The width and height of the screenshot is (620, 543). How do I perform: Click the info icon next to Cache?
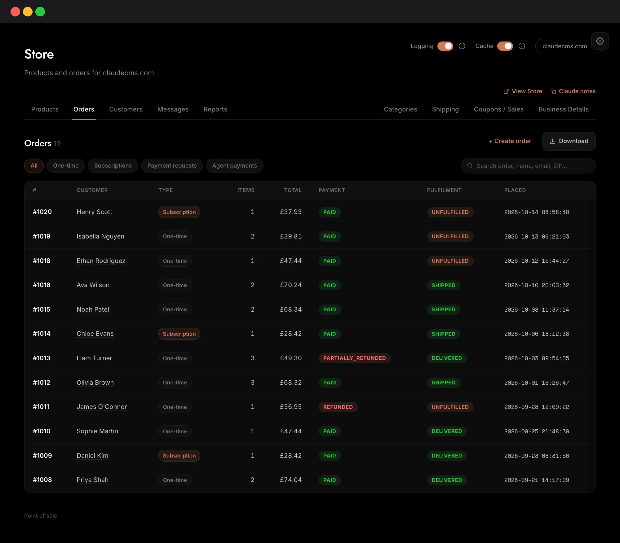pyautogui.click(x=522, y=46)
